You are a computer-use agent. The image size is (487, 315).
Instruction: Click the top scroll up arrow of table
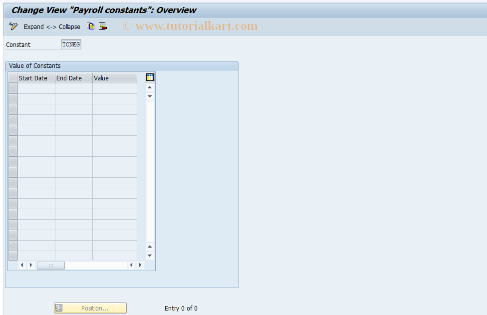tap(150, 87)
